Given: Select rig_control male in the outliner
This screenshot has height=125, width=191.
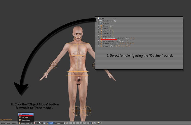Looking at the screenshot, I should (x=108, y=41).
